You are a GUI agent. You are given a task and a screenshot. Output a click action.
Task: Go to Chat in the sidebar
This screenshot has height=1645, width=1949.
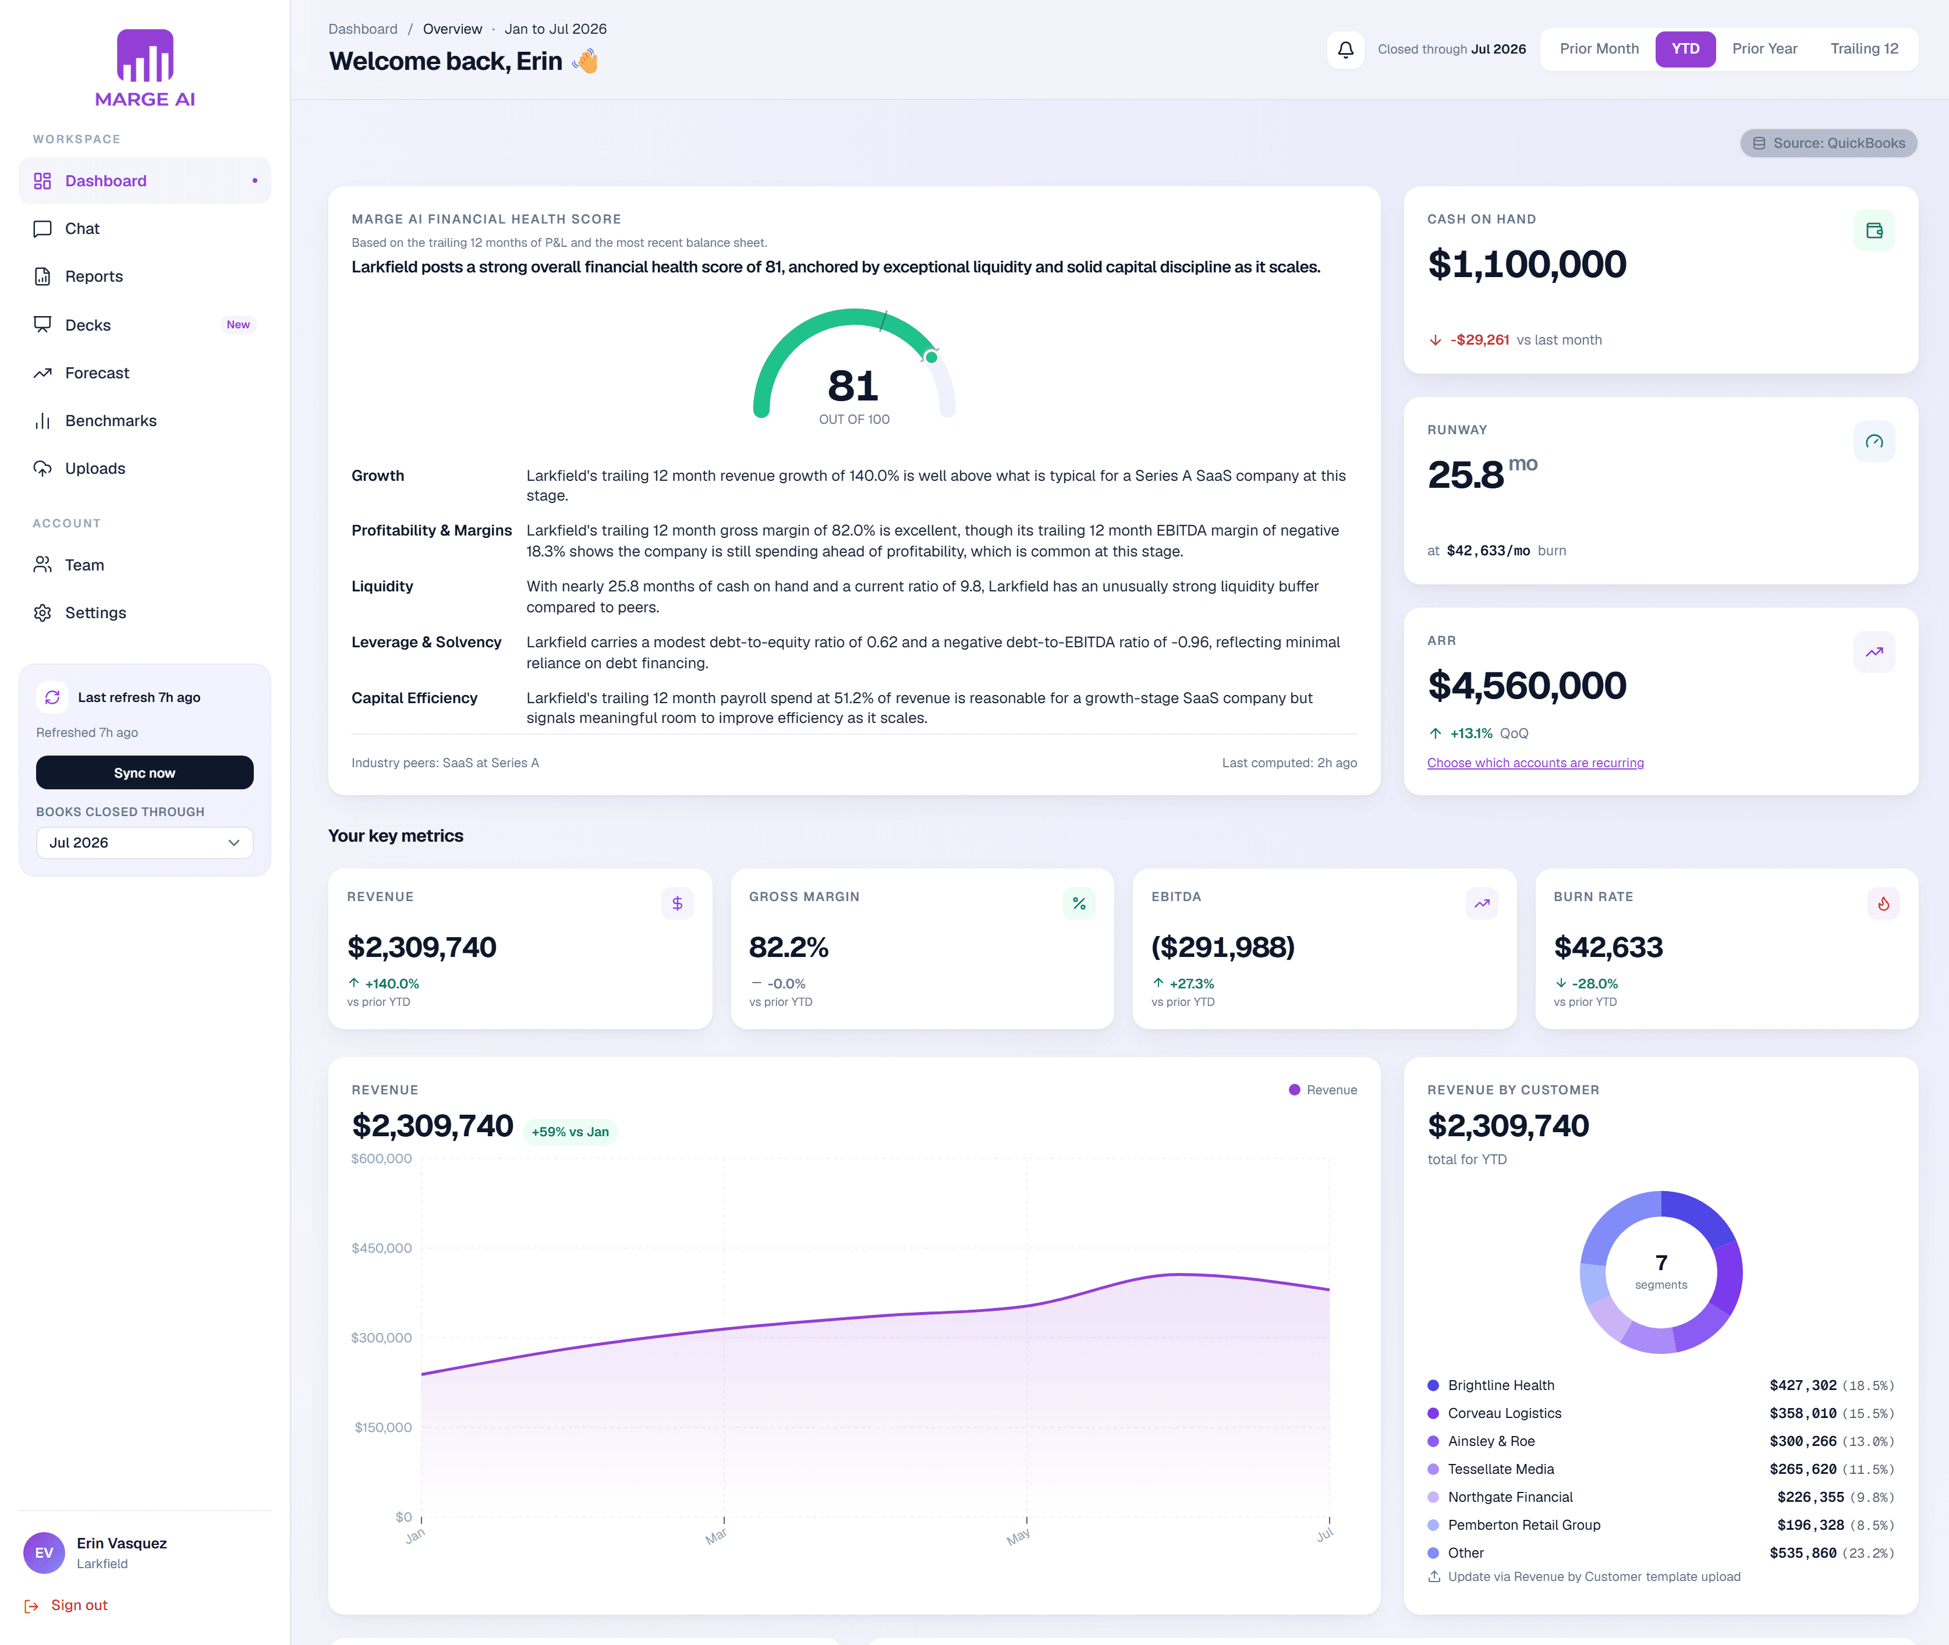tap(144, 228)
